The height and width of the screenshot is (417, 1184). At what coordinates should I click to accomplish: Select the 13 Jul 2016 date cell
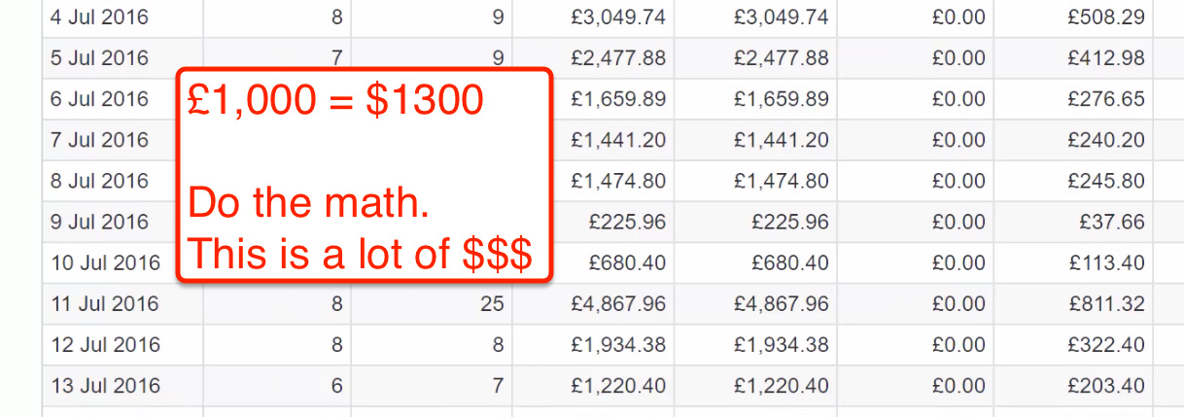point(104,386)
